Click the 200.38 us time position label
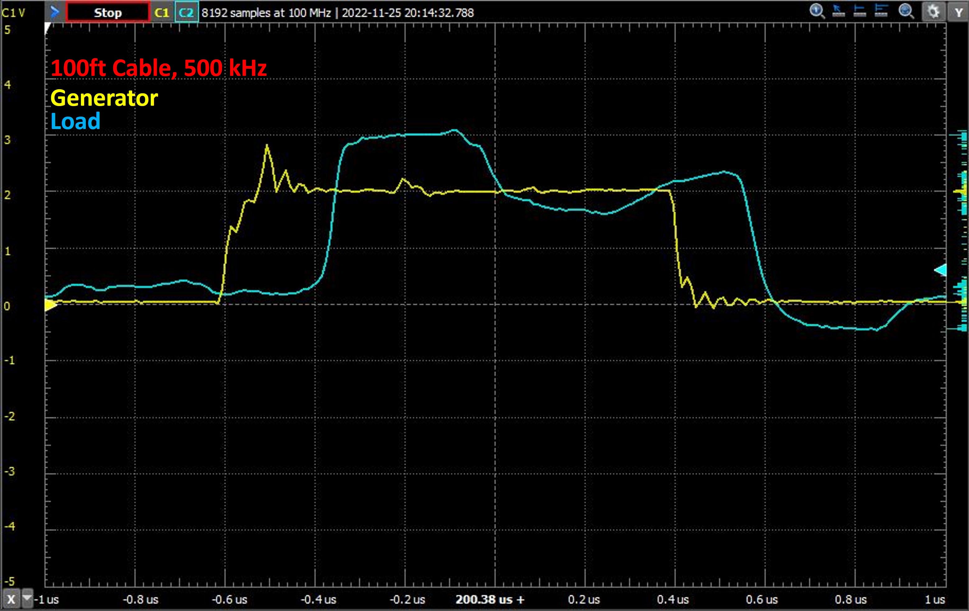The height and width of the screenshot is (611, 969). [x=490, y=599]
